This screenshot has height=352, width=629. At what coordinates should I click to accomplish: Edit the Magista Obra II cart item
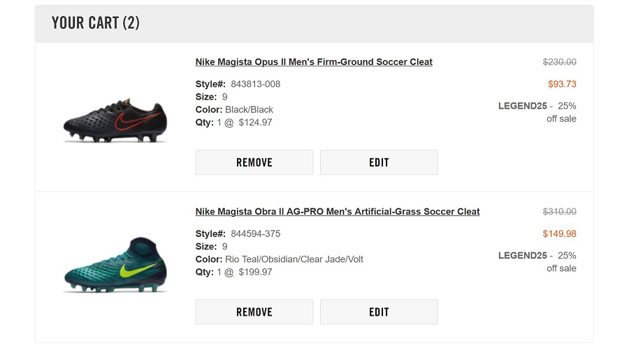379,312
